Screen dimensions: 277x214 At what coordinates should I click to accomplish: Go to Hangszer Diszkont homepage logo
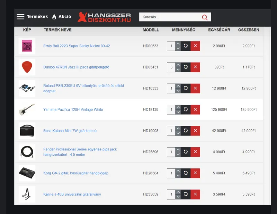[x=104, y=17]
